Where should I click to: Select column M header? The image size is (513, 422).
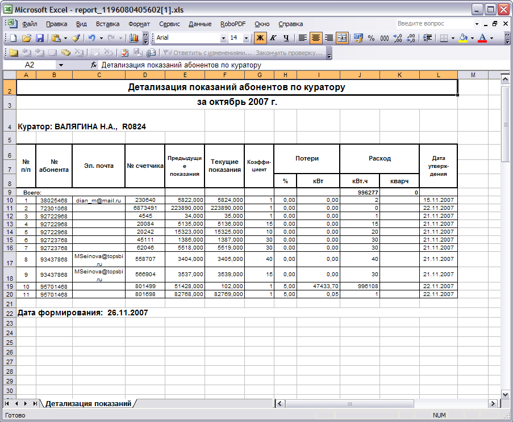473,75
